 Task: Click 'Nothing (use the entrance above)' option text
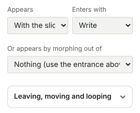tap(67, 65)
